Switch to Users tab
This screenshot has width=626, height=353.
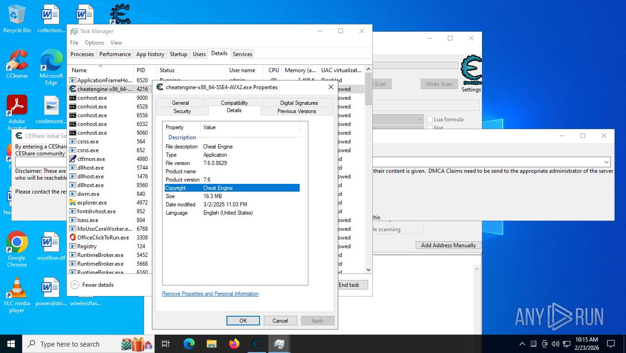click(199, 54)
